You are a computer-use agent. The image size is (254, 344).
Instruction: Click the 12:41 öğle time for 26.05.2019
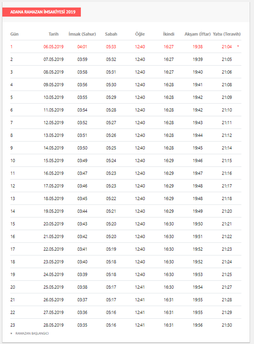tap(140, 300)
